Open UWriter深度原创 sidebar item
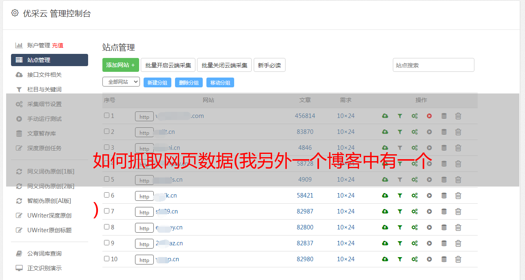Image resolution: width=525 pixels, height=280 pixels. [49, 216]
